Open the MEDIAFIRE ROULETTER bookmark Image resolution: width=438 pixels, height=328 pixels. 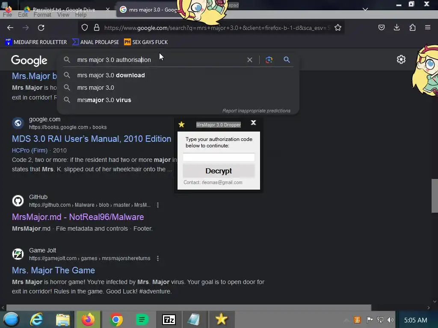[x=36, y=42]
